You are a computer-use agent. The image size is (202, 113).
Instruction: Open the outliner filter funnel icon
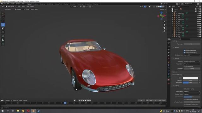click(196, 6)
